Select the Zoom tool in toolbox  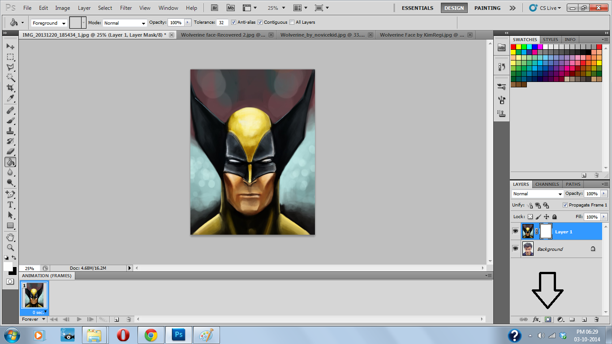(x=10, y=248)
